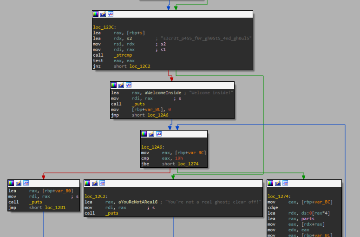
Task: Click group nodes icon on loc_12A6 block
Action: coord(159,134)
